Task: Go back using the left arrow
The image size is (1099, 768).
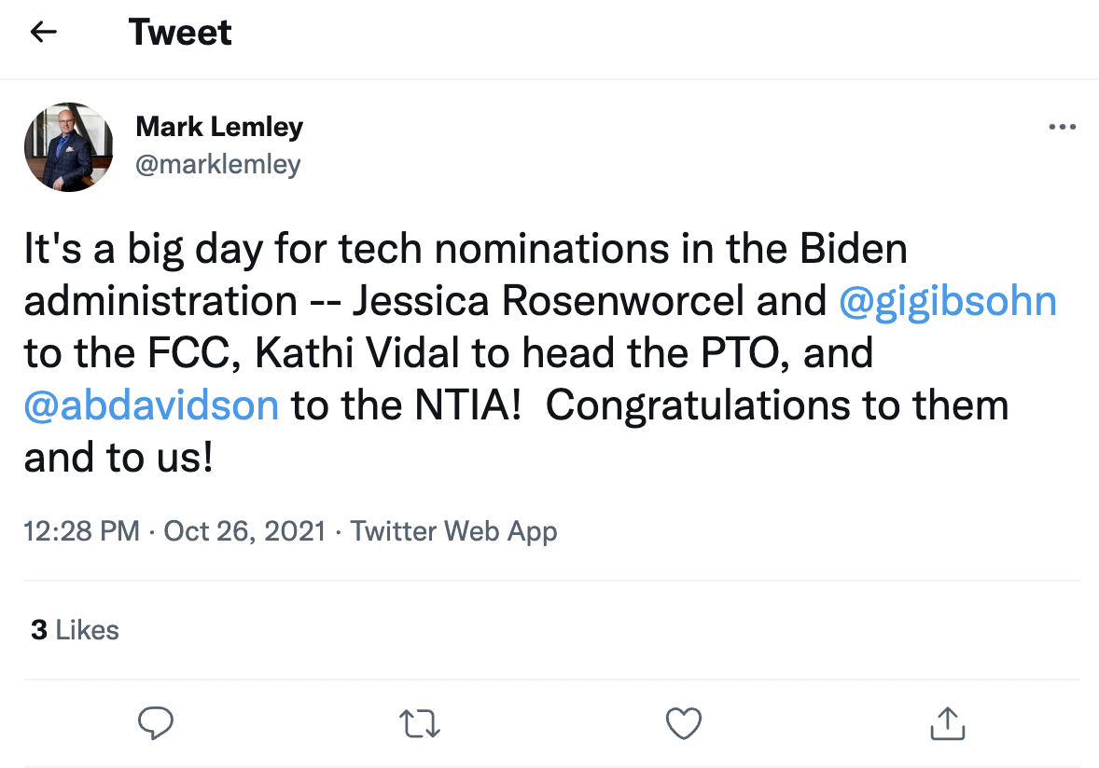Action: (x=44, y=33)
